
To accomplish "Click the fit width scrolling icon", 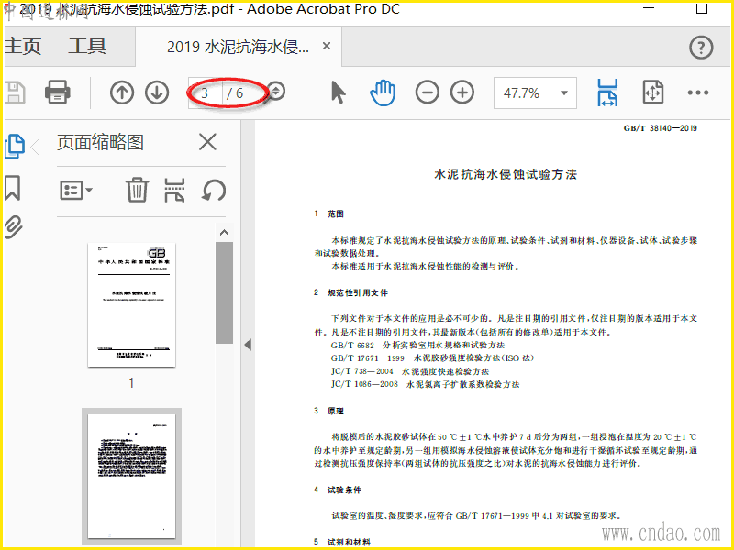I will 607,93.
